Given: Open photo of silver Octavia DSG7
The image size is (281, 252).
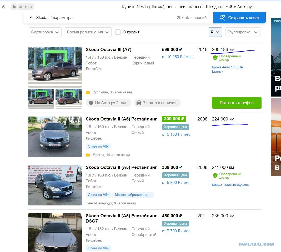Looking at the screenshot, I should (x=55, y=233).
